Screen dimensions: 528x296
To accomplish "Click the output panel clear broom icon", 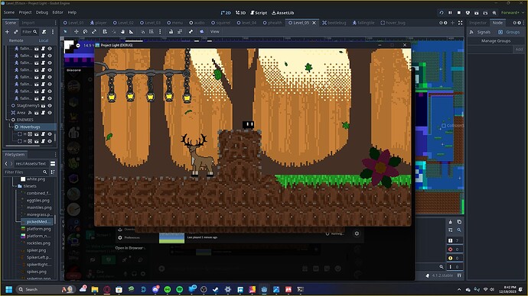I will click(x=450, y=222).
